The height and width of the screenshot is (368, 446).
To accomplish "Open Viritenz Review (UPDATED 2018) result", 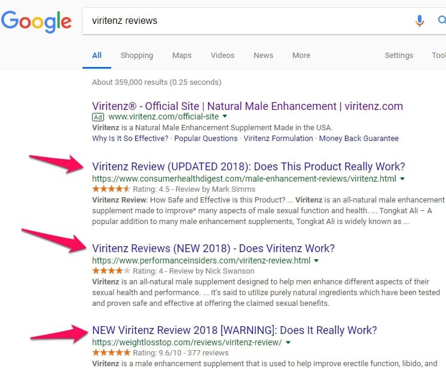I will click(x=248, y=167).
